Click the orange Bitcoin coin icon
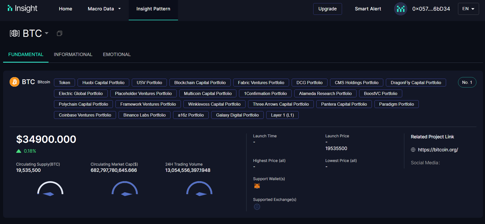The image size is (485, 224). [15, 82]
